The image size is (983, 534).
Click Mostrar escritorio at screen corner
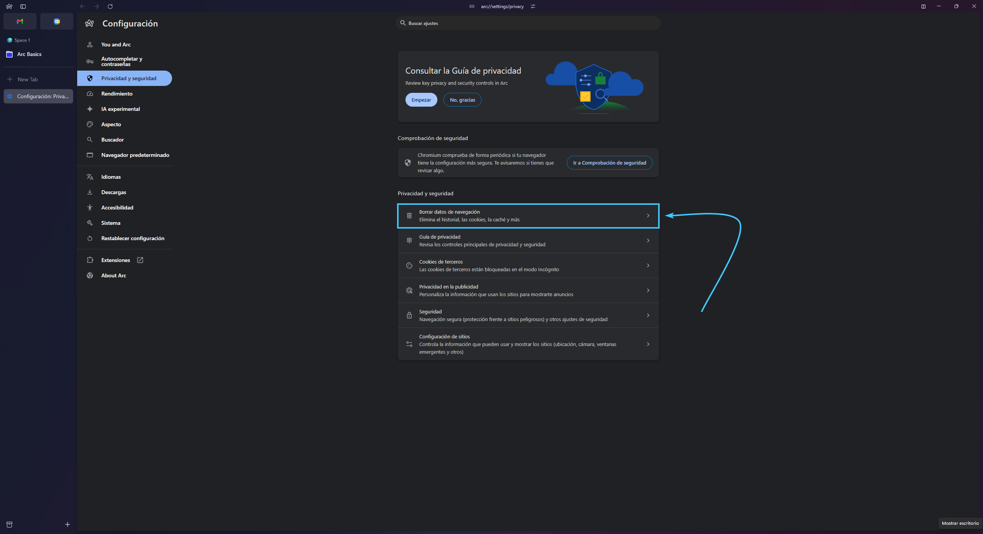960,523
